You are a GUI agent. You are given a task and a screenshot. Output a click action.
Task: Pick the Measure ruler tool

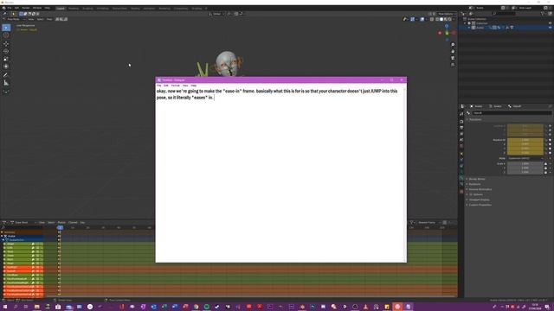pyautogui.click(x=6, y=83)
